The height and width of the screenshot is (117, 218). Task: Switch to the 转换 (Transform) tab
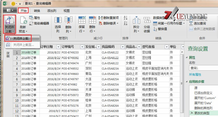click(x=37, y=11)
